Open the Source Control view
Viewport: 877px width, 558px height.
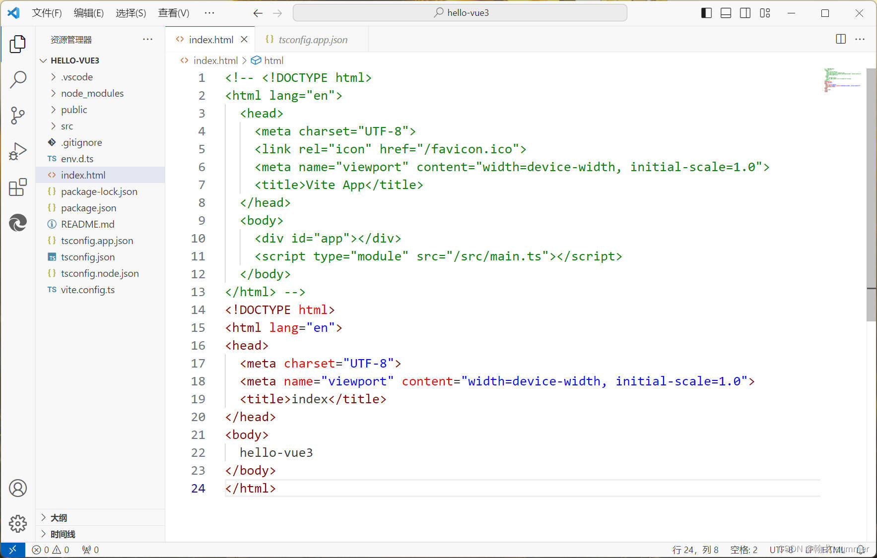[18, 116]
